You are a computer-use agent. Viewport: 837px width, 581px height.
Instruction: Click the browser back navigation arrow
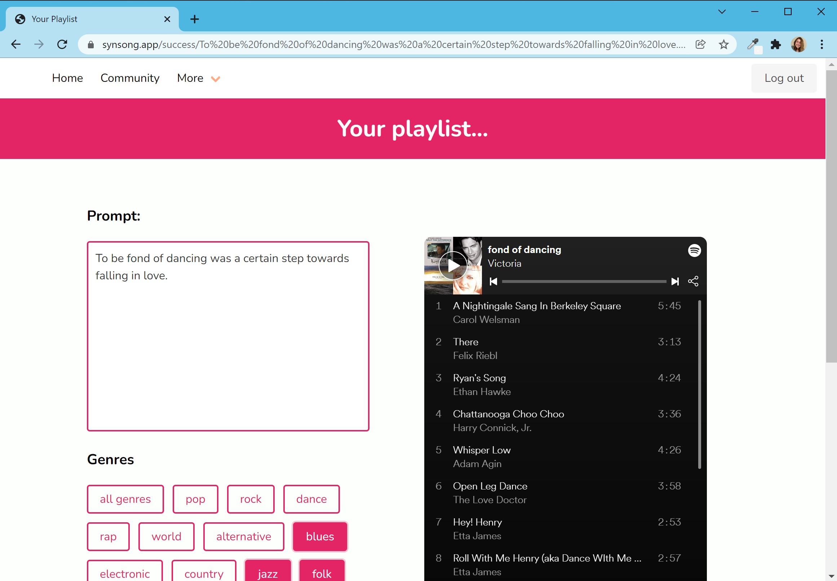point(16,44)
